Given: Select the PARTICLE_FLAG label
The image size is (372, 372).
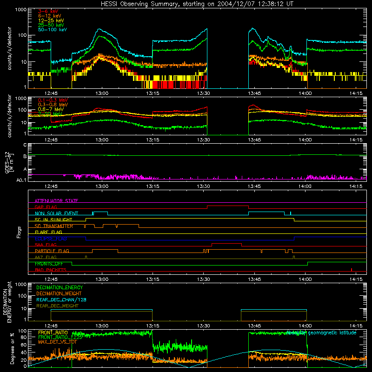Looking at the screenshot, I should [52, 251].
